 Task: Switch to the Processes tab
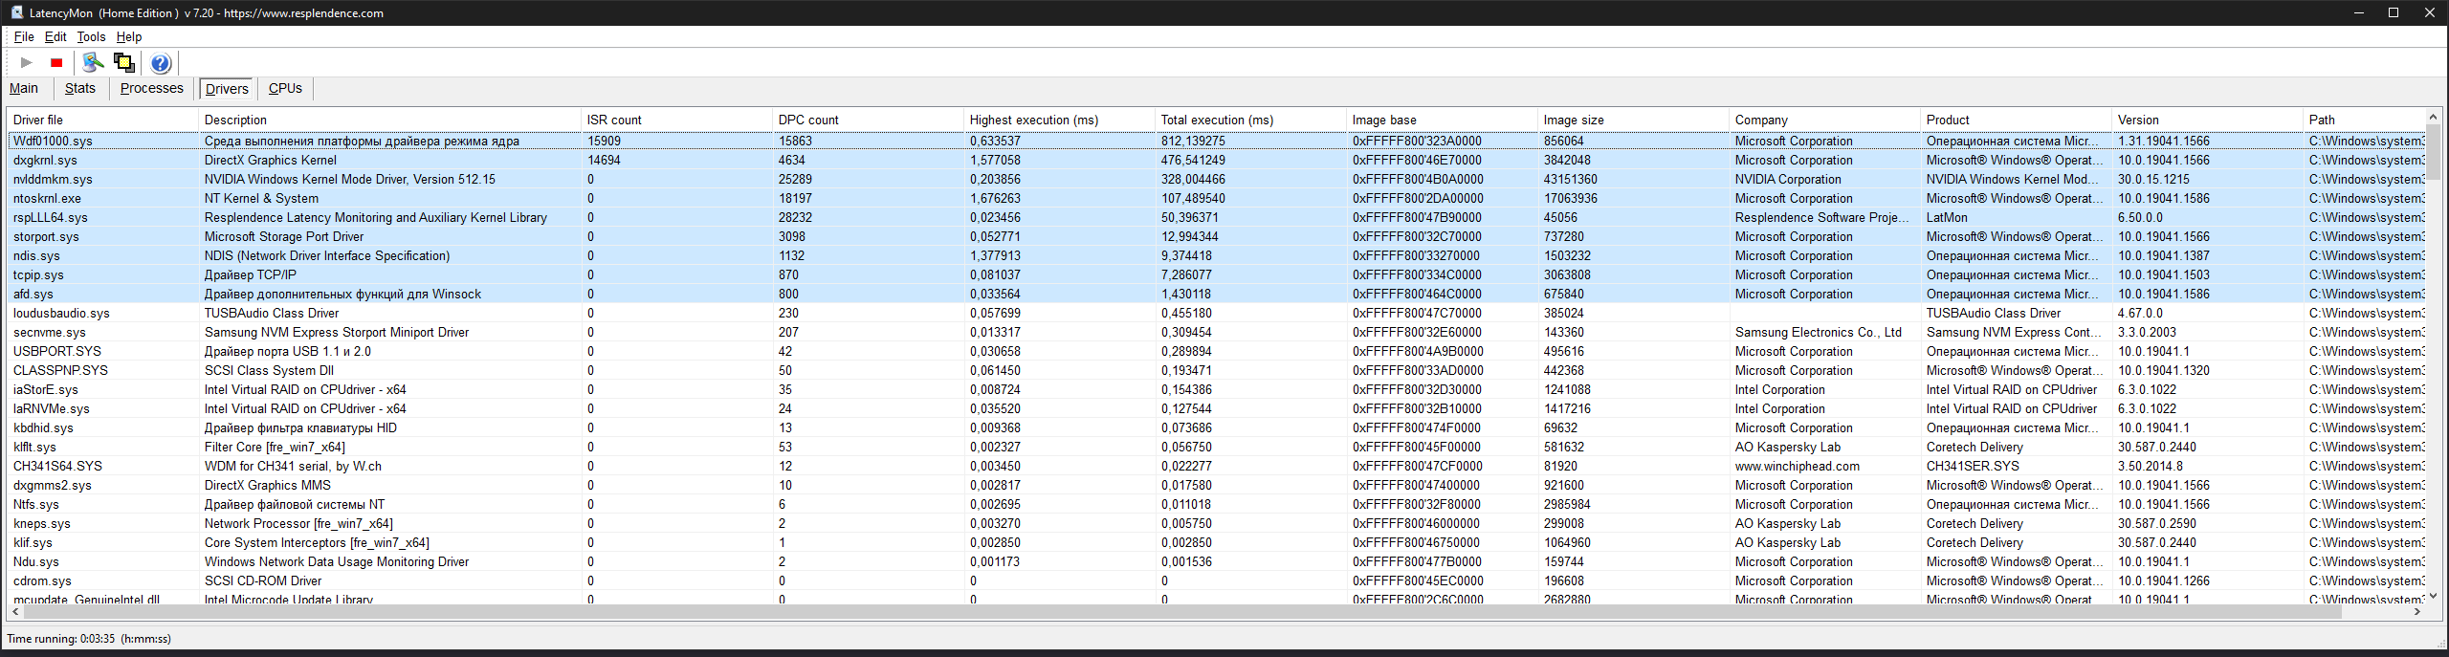coord(152,89)
